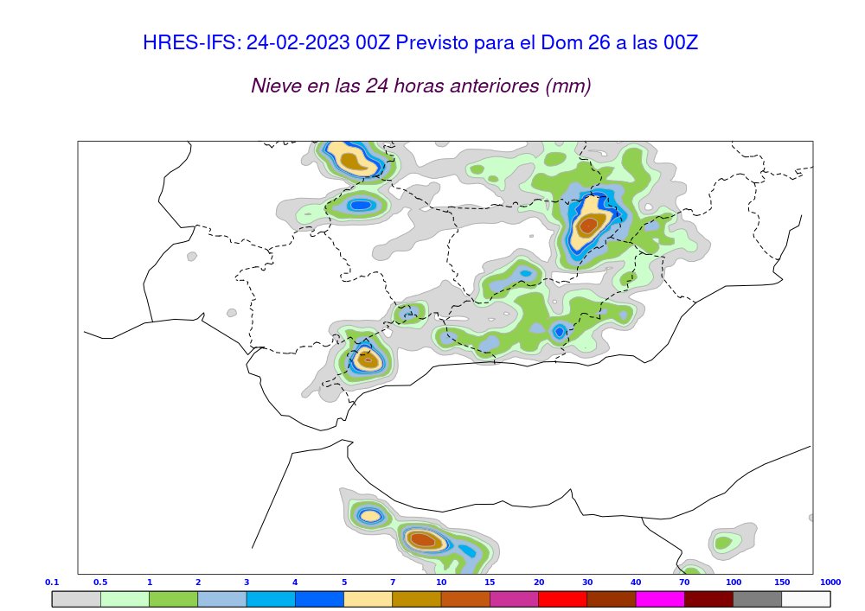
Task: Click the legend label '150'
Action: click(782, 582)
